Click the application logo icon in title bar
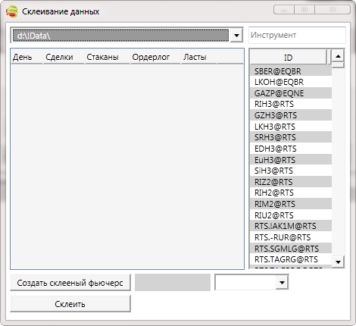The width and height of the screenshot is (356, 326). pos(12,11)
